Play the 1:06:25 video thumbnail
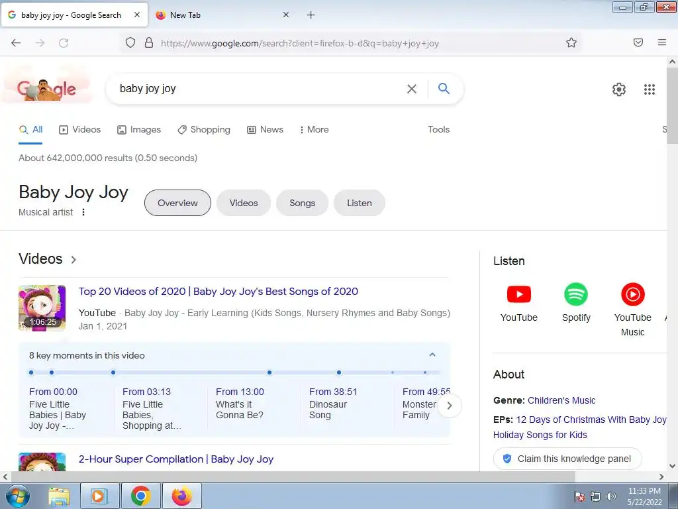The width and height of the screenshot is (678, 509). [x=42, y=308]
